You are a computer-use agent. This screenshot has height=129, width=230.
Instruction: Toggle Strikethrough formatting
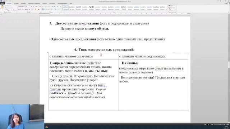26,9
